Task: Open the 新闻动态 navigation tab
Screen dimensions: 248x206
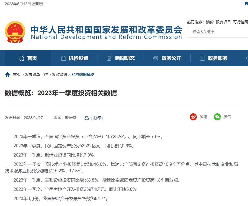Action: coord(124,58)
